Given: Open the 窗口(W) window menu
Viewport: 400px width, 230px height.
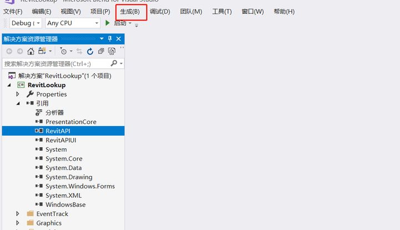Looking at the screenshot, I should pyautogui.click(x=253, y=12).
